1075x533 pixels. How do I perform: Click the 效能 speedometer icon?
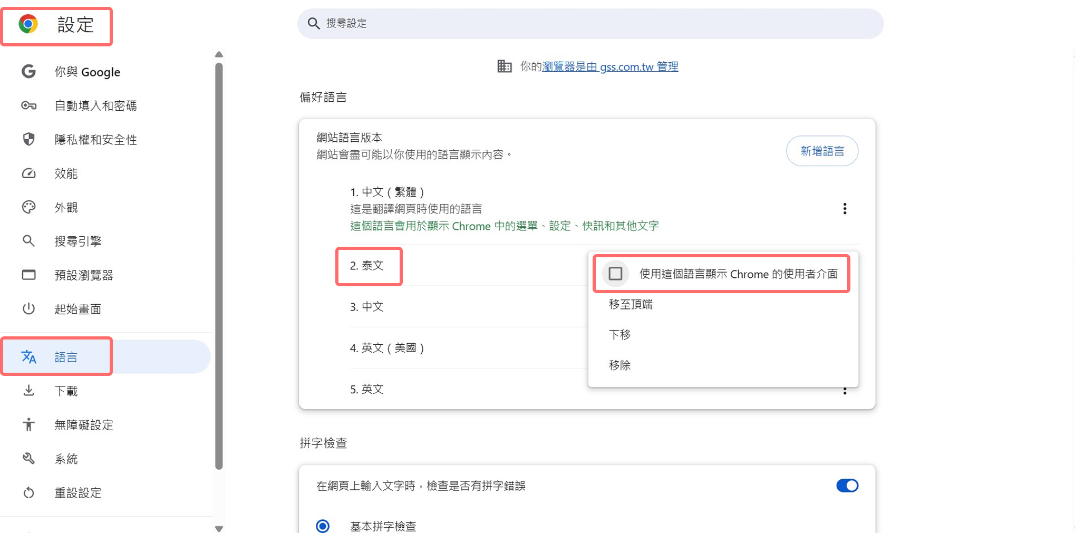tap(28, 173)
